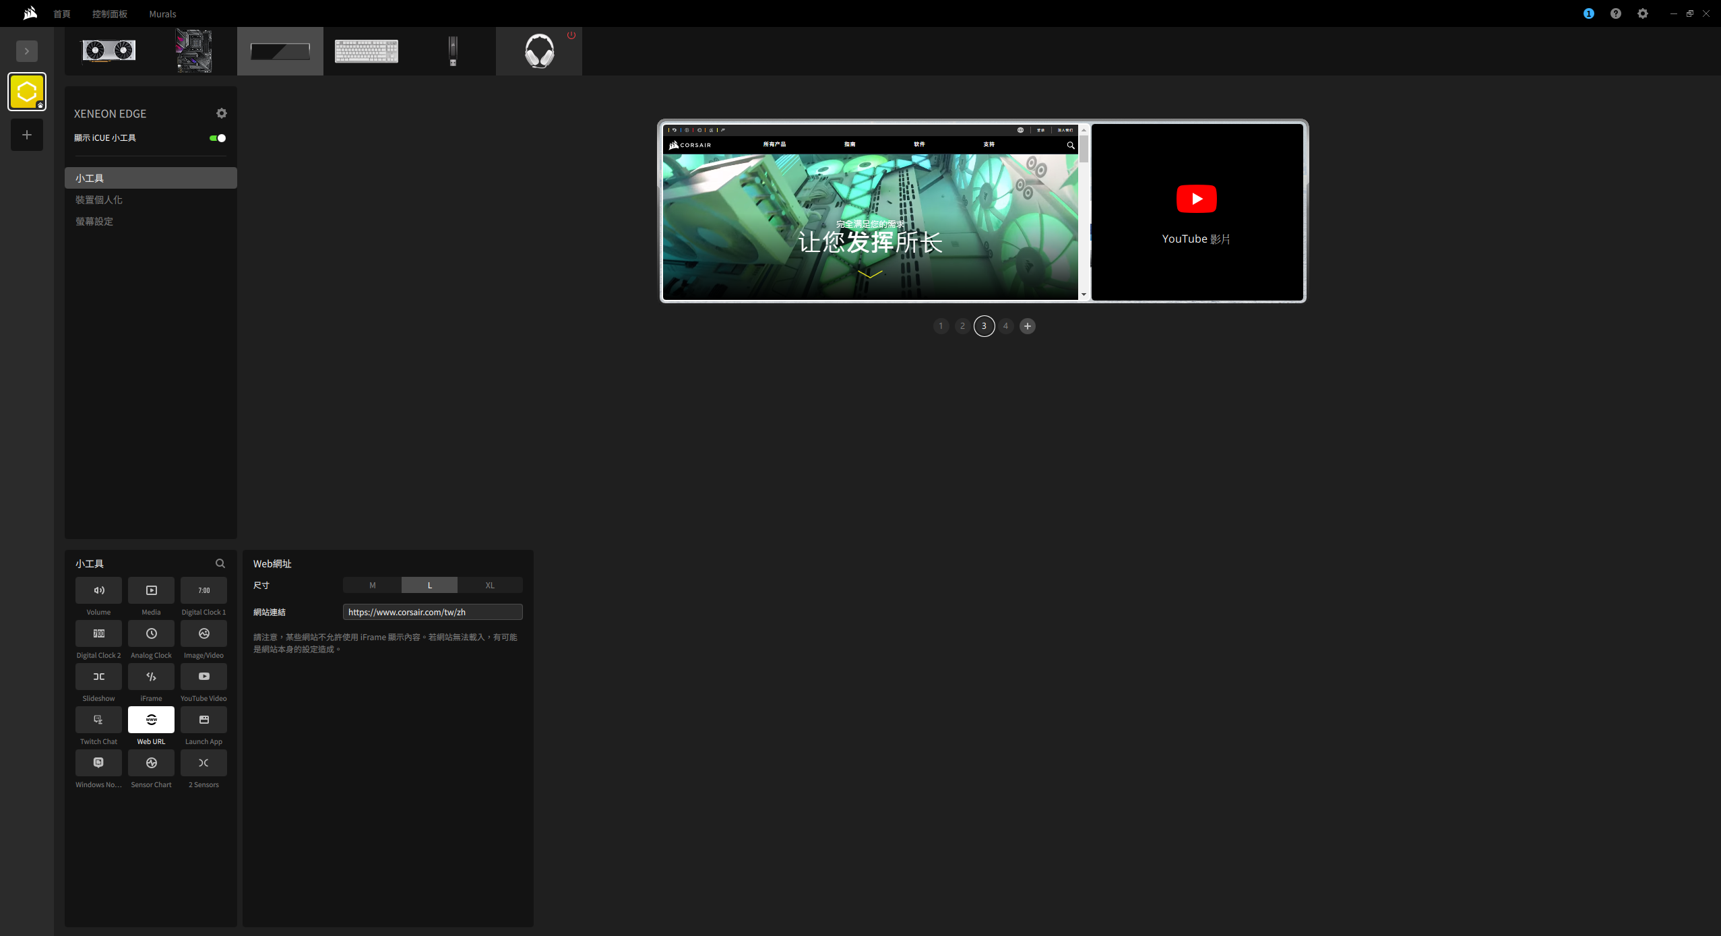Screen dimensions: 1721x936
Task: Choose the Twitch Chat widget
Action: (98, 720)
